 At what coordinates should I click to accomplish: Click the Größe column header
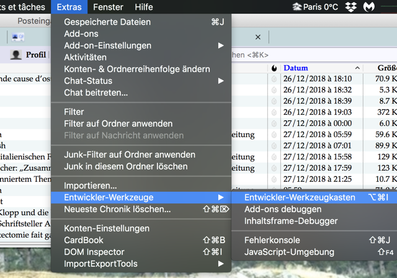380,68
